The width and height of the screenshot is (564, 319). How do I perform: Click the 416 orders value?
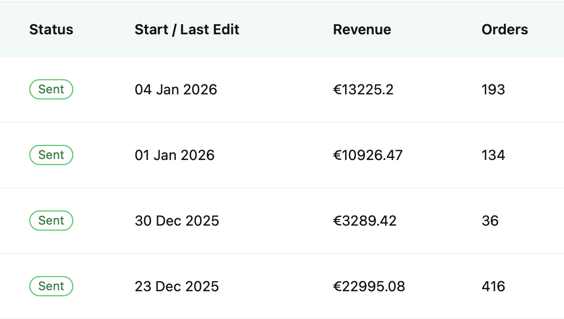point(493,287)
